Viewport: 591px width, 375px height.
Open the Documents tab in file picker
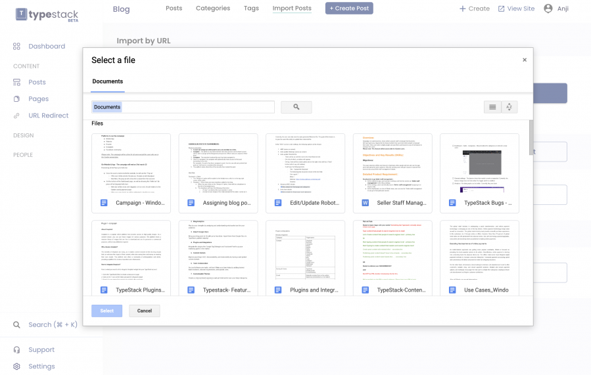tap(107, 81)
